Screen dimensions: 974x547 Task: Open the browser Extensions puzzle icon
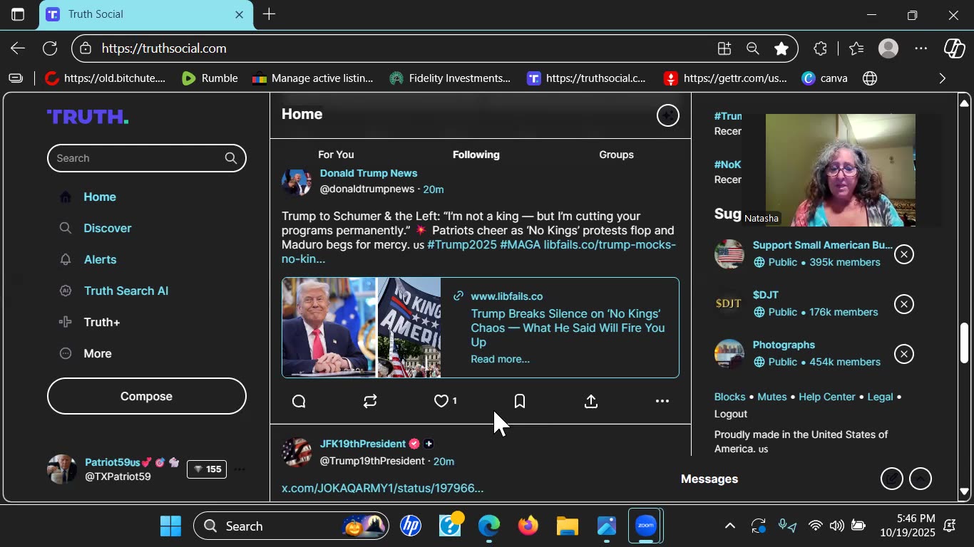click(820, 48)
